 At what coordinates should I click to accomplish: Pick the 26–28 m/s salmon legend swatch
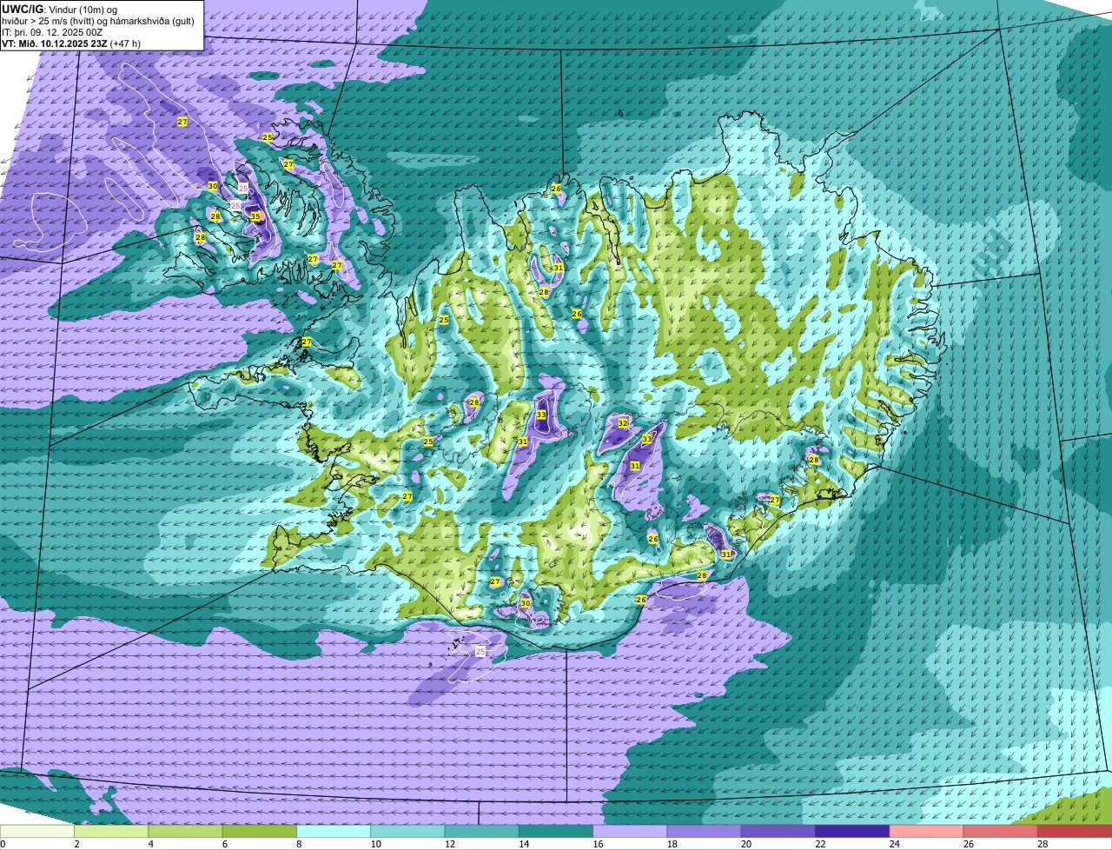tap(1001, 831)
